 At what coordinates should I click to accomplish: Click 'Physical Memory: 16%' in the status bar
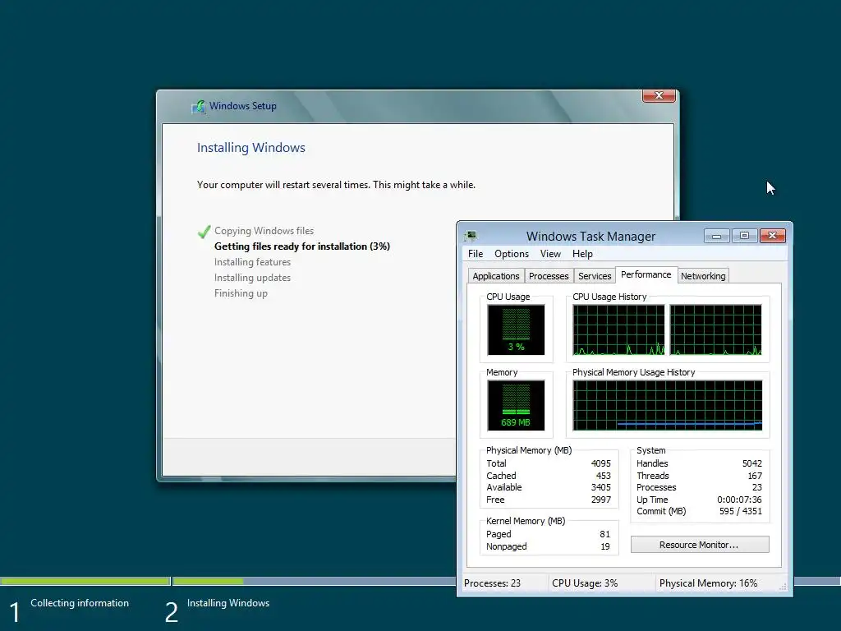click(708, 583)
